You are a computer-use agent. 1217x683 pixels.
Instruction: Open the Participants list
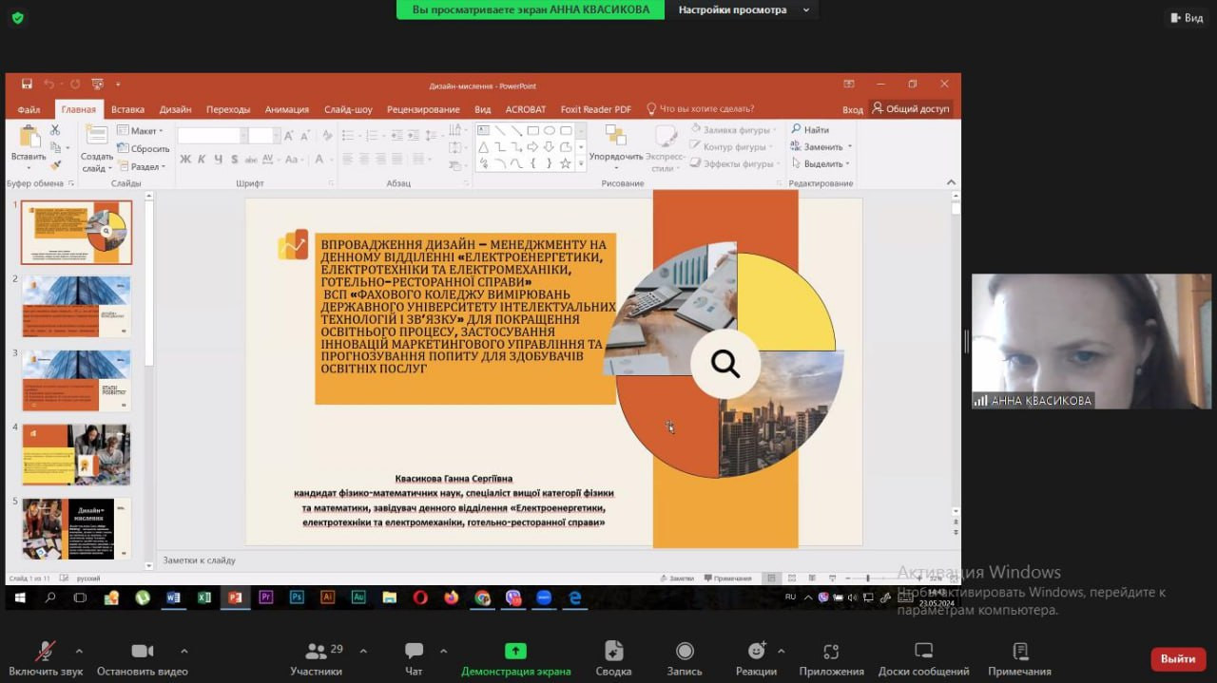(x=317, y=651)
